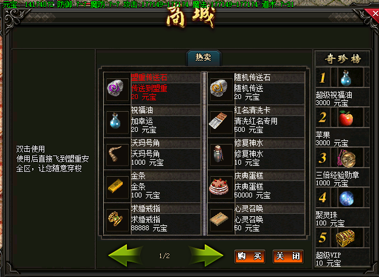Screen dimensions: 379x277
Task: Go to previous page with left arrow
Action: [x=126, y=256]
